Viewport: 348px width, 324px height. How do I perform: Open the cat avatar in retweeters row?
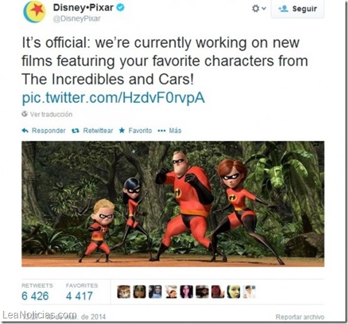coord(124,291)
